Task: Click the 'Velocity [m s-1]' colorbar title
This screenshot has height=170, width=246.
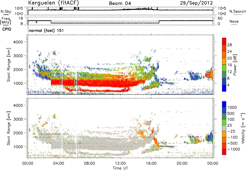Action: [x=243, y=128]
